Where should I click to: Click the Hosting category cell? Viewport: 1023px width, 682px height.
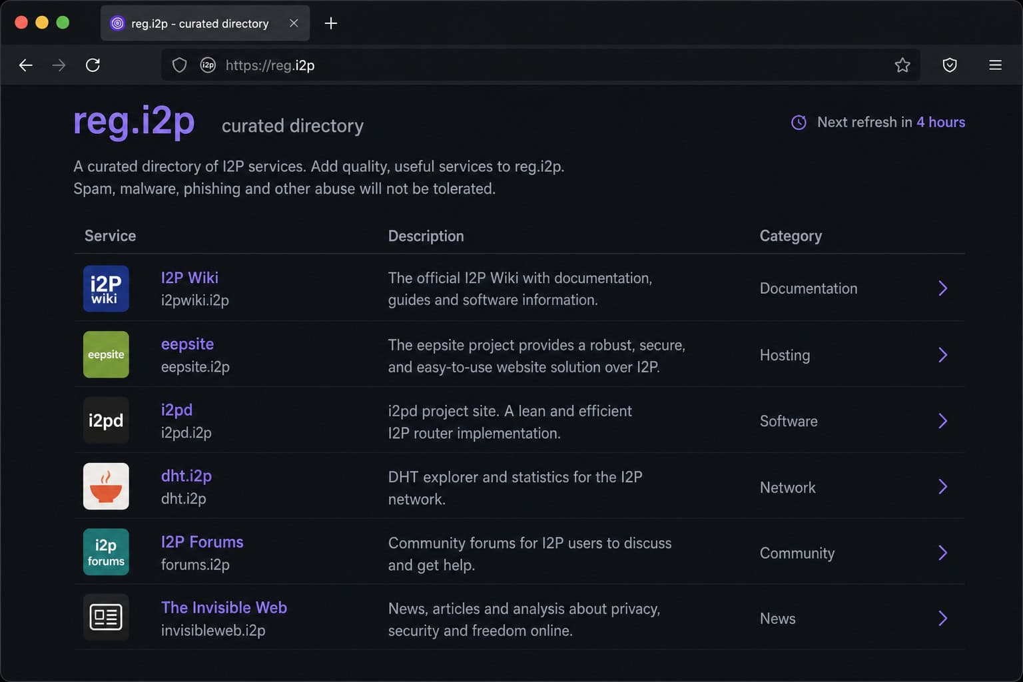785,355
